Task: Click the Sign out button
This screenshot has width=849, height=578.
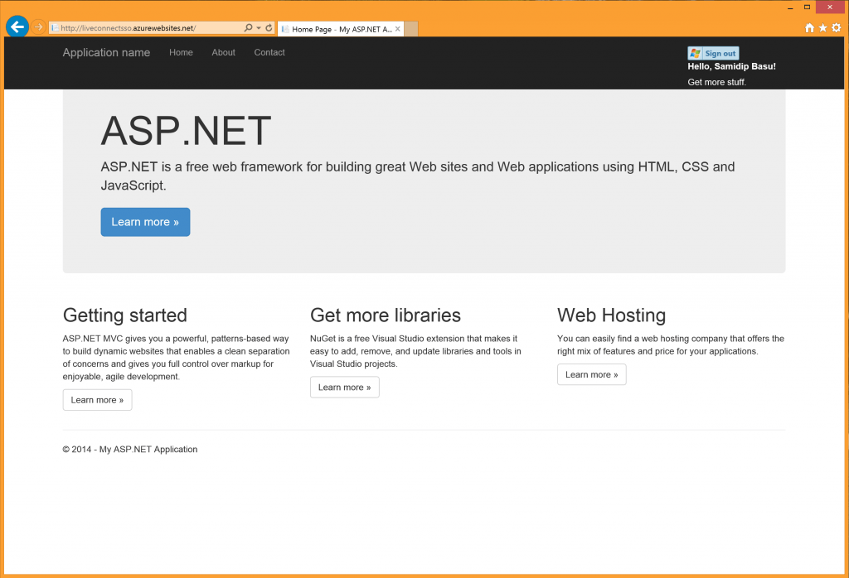Action: coord(713,53)
